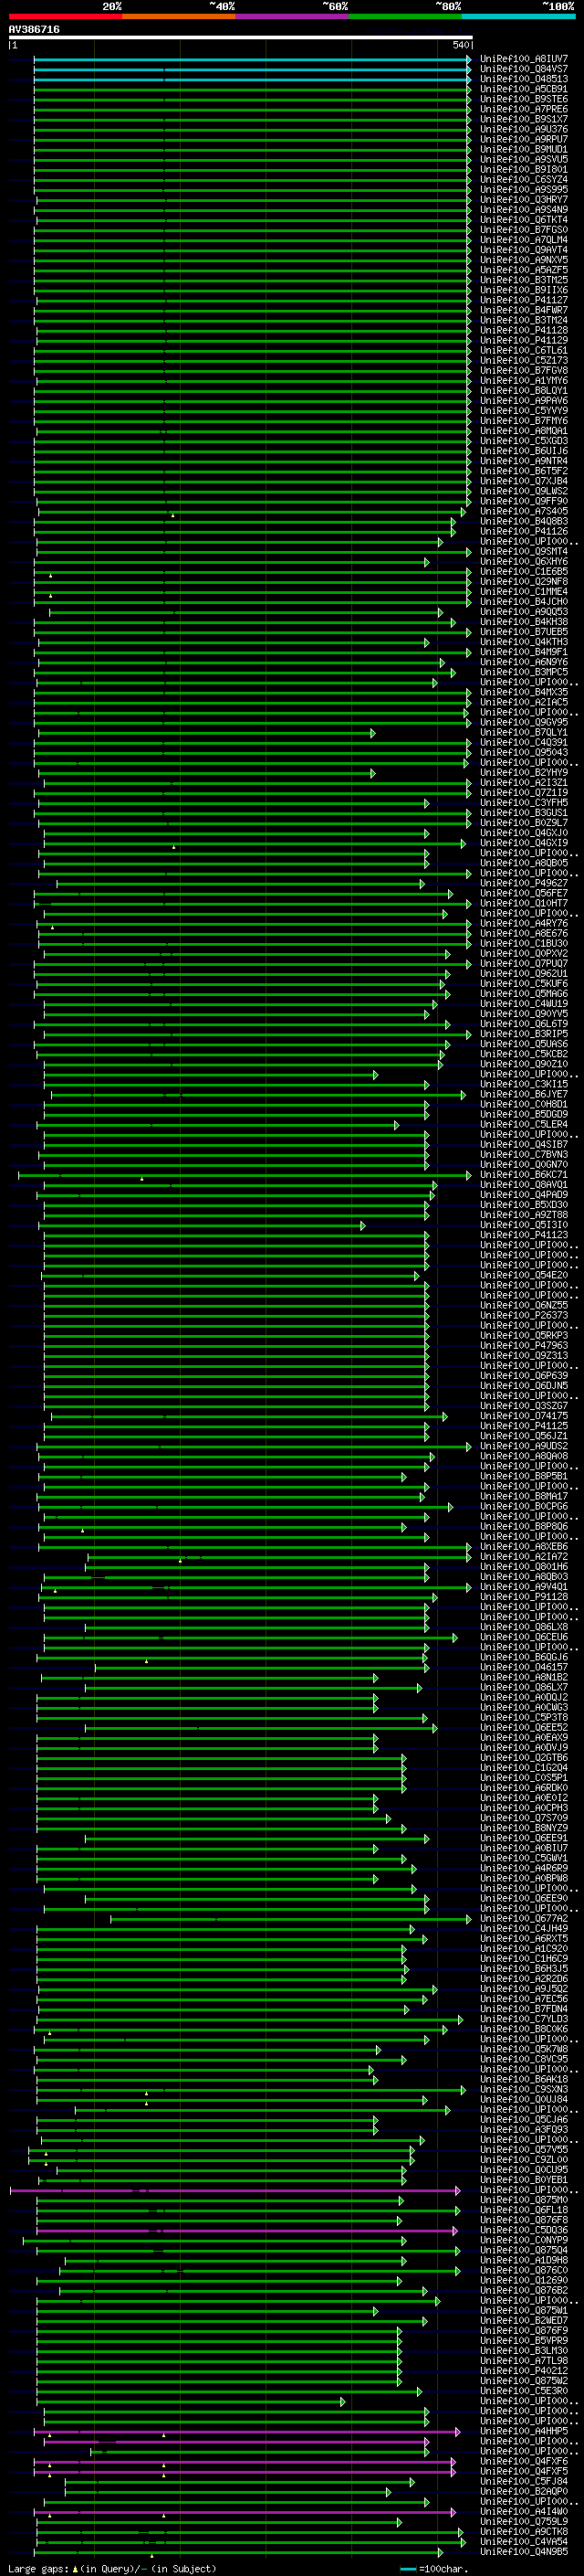Image resolution: width=584 pixels, height=2576 pixels.
Task: Select hit UniRef100_B4Q8B3
Action: (524, 521)
